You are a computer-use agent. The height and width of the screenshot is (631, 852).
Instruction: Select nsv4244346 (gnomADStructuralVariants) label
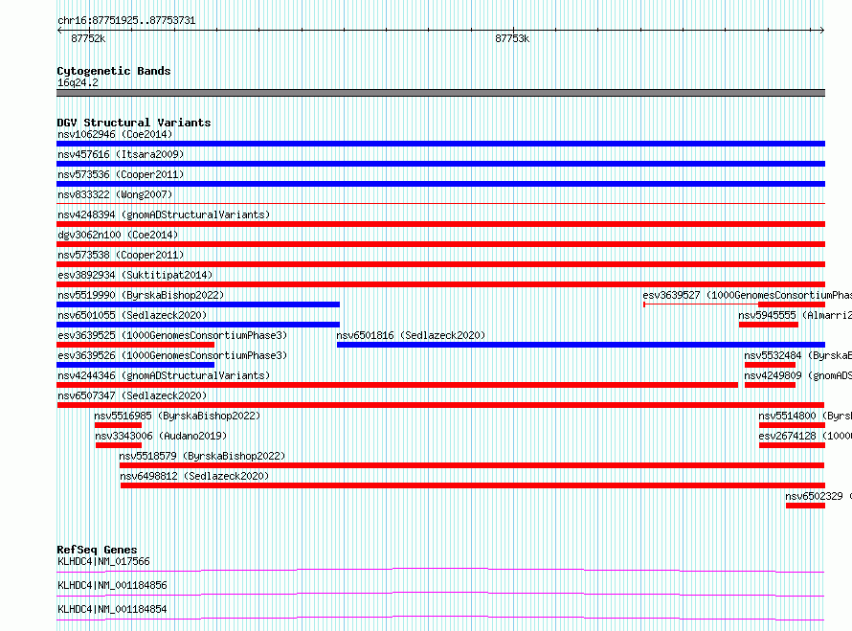[x=164, y=375]
